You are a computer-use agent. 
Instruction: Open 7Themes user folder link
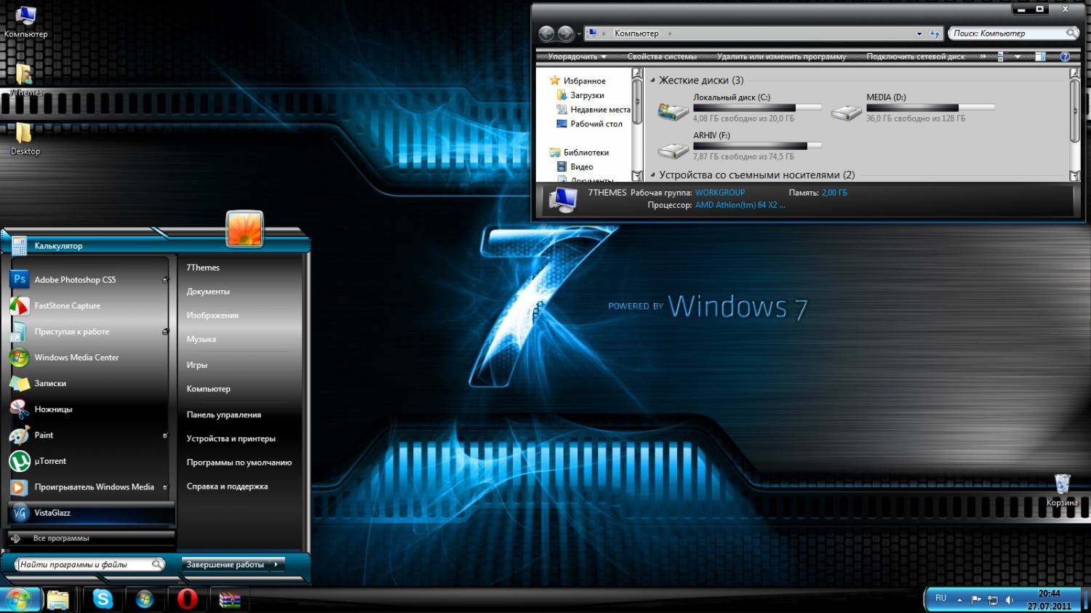click(x=203, y=268)
